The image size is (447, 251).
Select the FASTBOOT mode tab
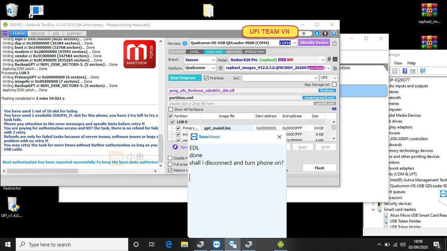pos(177,52)
